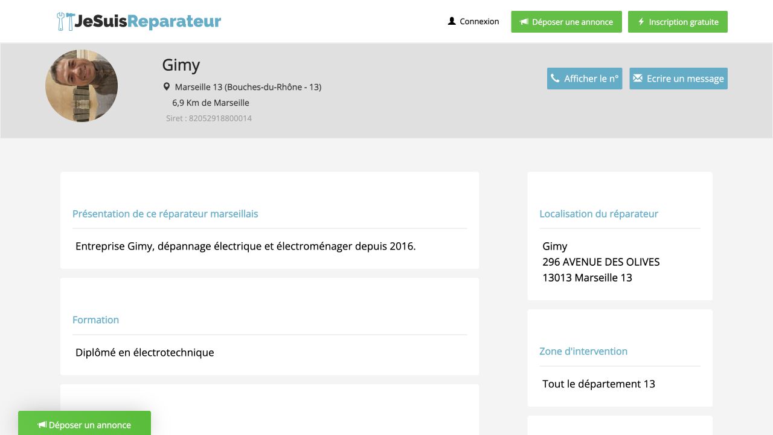Click the text Tout le département 13
This screenshot has width=773, height=435.
(598, 384)
